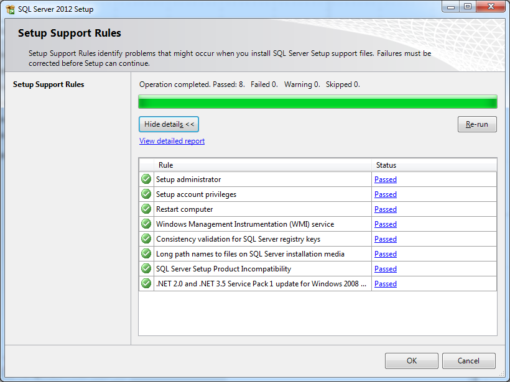Confirm with the OK button
This screenshot has height=382, width=510.
pos(412,361)
